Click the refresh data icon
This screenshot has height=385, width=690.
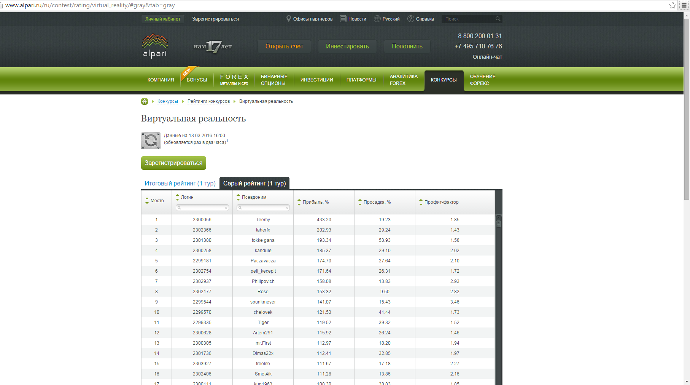pyautogui.click(x=151, y=141)
